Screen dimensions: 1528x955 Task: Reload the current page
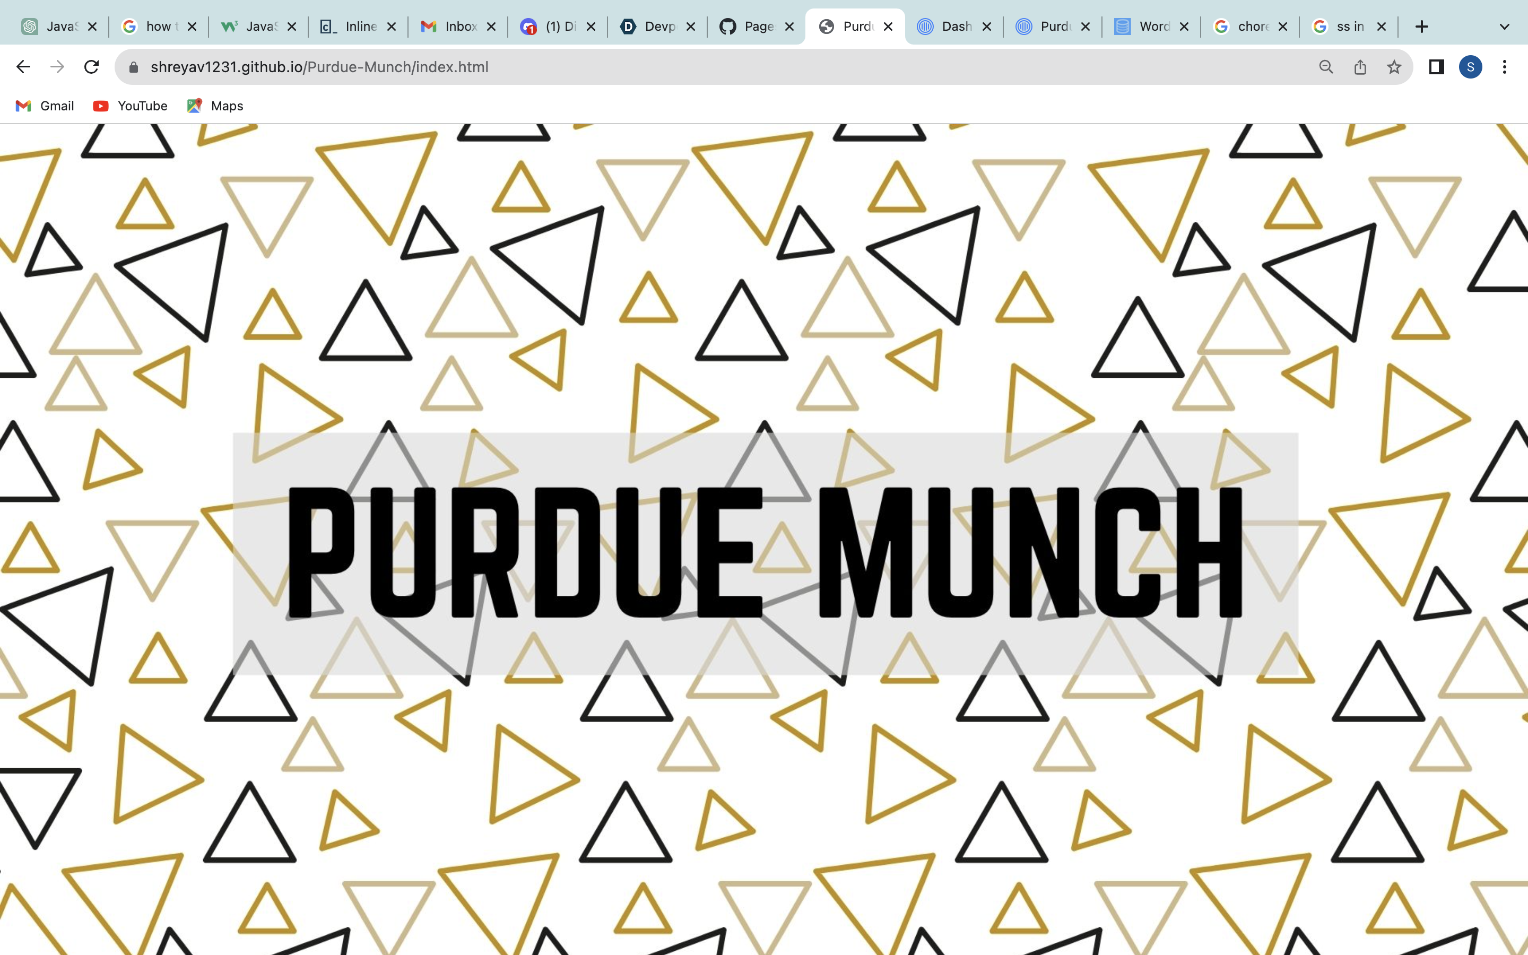[x=92, y=67]
